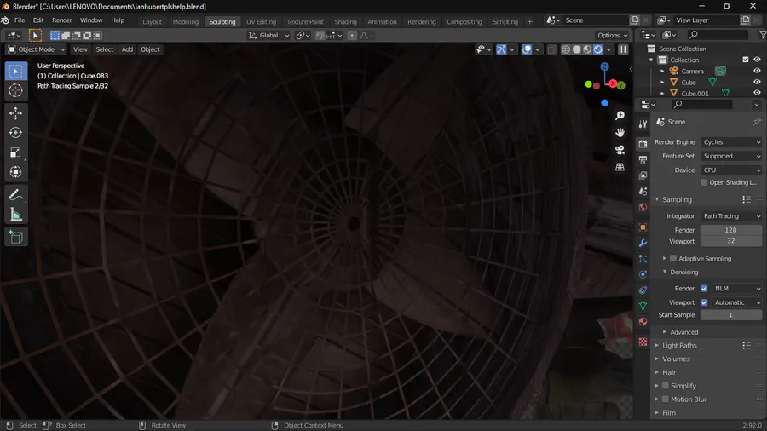Viewport: 767px width, 431px height.
Task: Open the Feature Set dropdown
Action: pos(731,156)
